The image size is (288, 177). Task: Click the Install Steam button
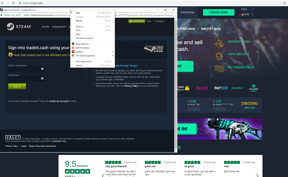pos(137,21)
